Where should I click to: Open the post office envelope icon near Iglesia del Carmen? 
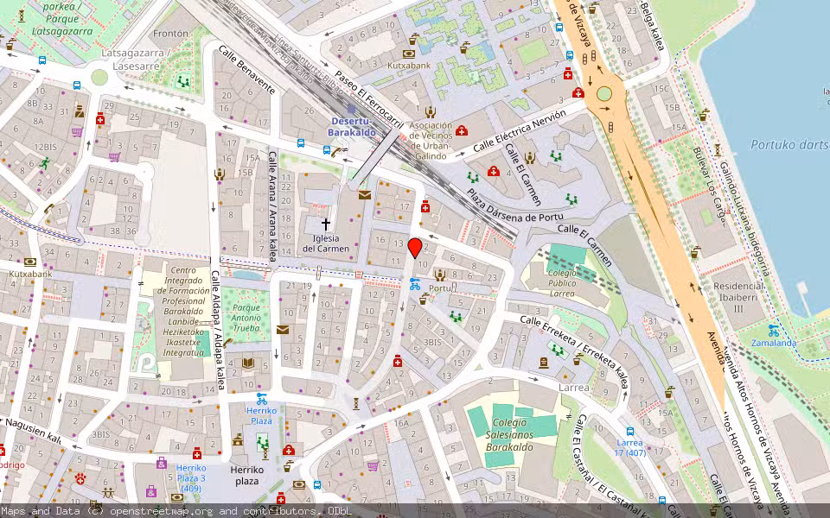(364, 195)
